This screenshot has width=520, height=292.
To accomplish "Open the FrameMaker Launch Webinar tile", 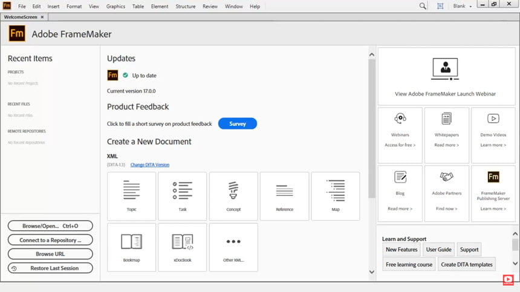I will (x=446, y=77).
